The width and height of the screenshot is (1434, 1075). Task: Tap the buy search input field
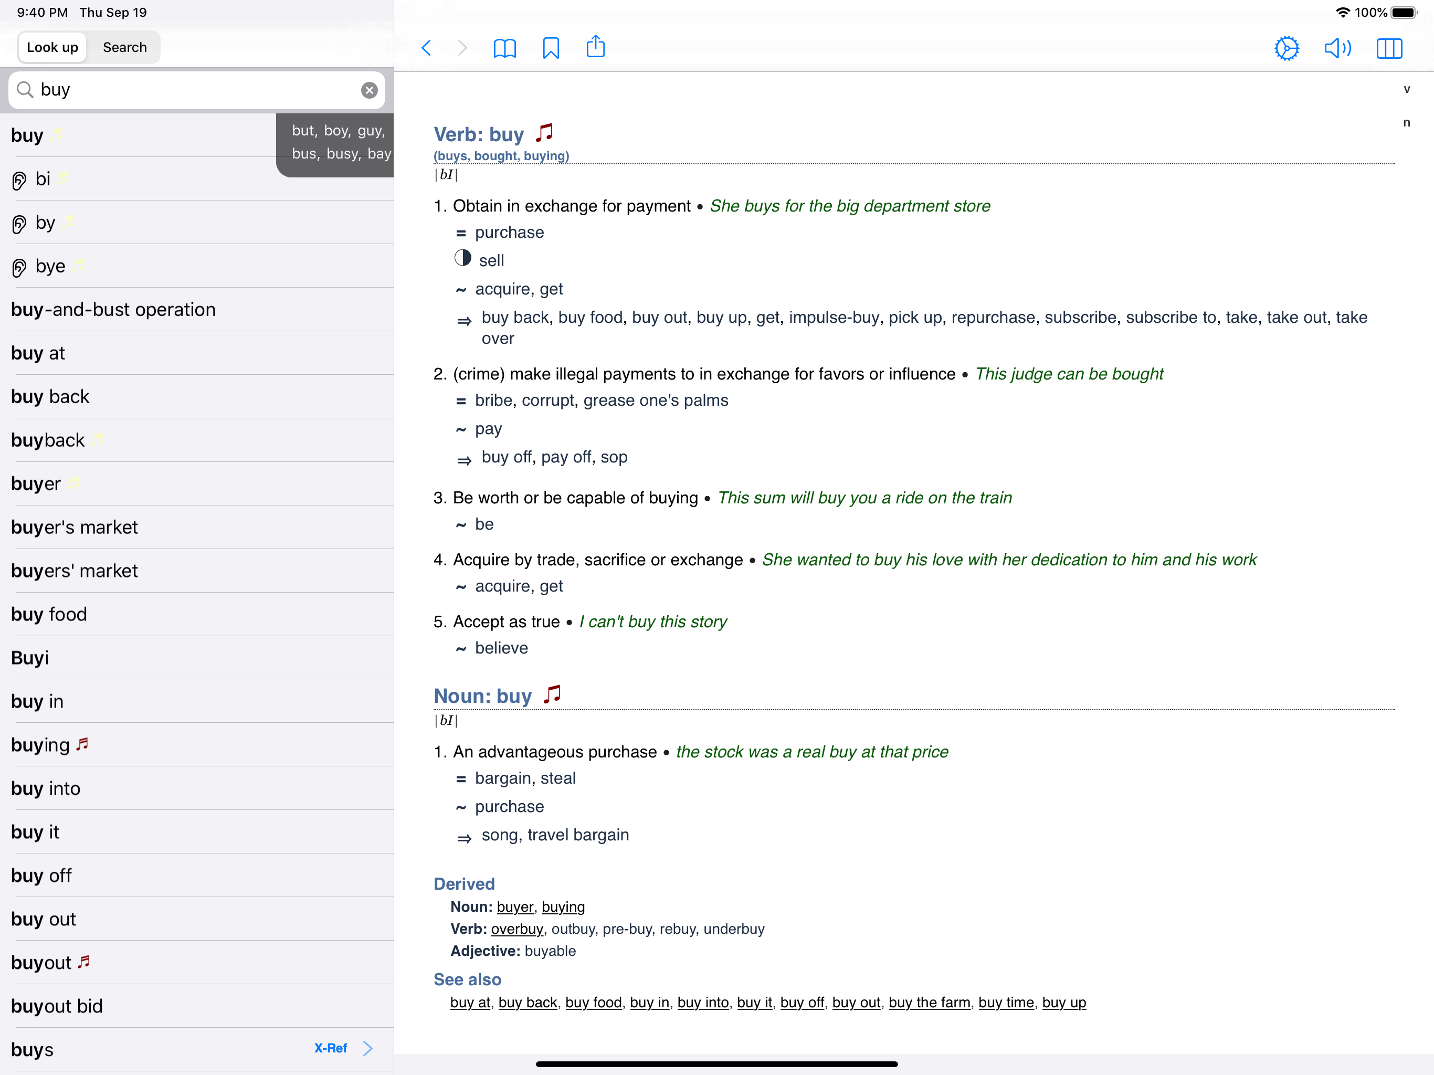click(x=195, y=90)
